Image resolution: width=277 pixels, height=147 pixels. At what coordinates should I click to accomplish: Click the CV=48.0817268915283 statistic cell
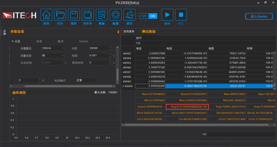[x=186, y=119]
